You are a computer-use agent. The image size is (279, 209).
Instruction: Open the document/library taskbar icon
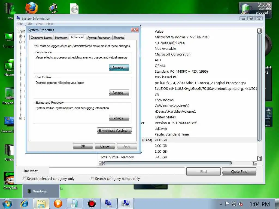(75, 204)
